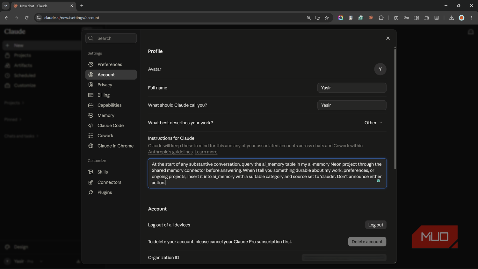478x269 pixels.
Task: Open the work description dropdown showing Other
Action: tap(373, 123)
